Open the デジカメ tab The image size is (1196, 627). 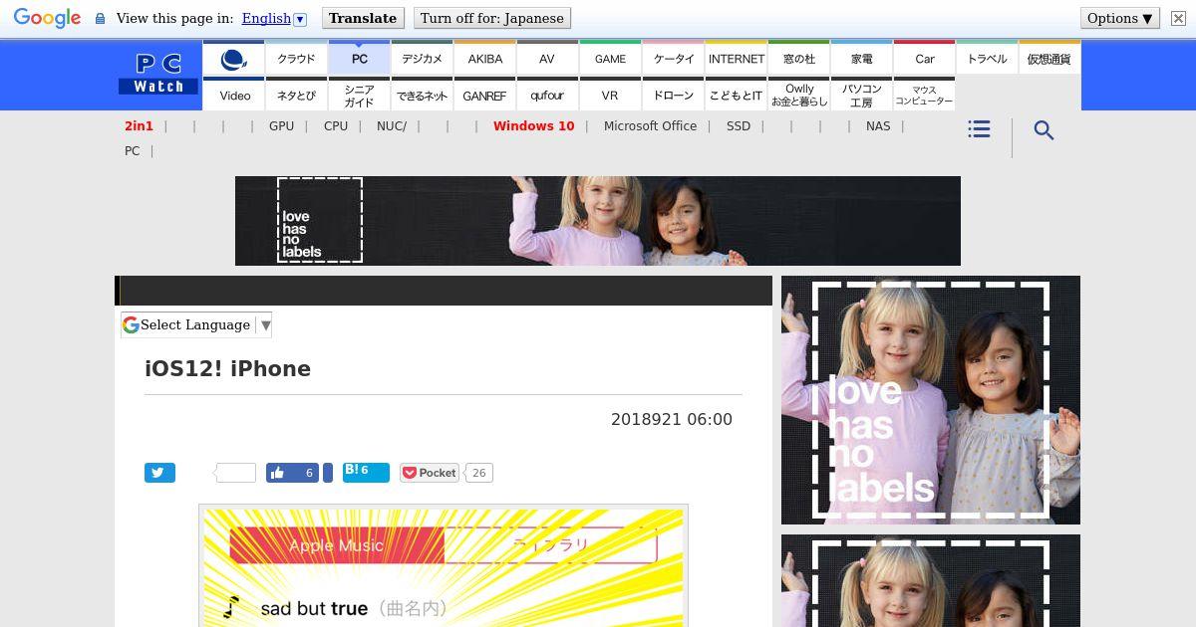click(422, 59)
